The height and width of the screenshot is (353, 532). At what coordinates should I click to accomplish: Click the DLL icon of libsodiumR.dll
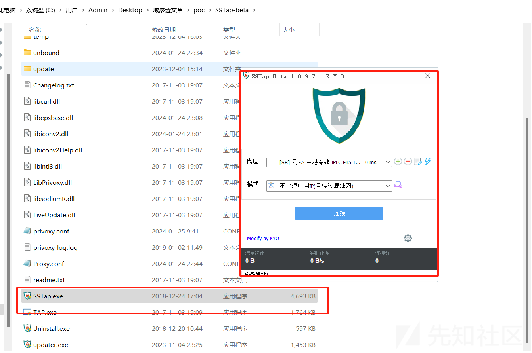click(x=27, y=199)
